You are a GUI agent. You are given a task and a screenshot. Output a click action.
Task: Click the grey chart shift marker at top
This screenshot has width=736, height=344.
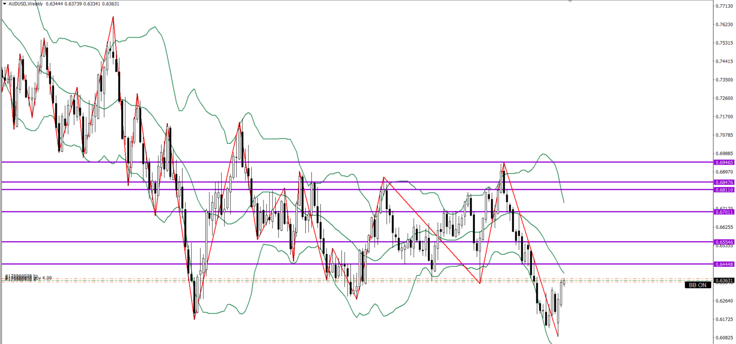pyautogui.click(x=571, y=1)
